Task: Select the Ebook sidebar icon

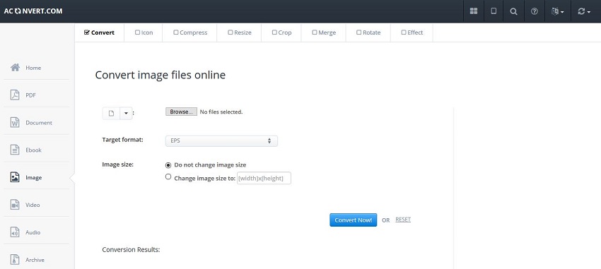Action: (x=15, y=150)
